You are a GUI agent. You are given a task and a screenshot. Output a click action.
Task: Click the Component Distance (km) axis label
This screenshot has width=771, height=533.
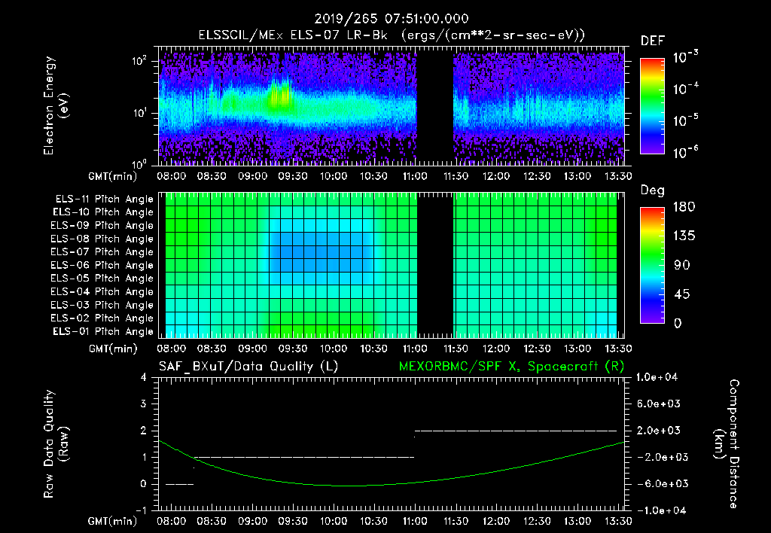(727, 444)
